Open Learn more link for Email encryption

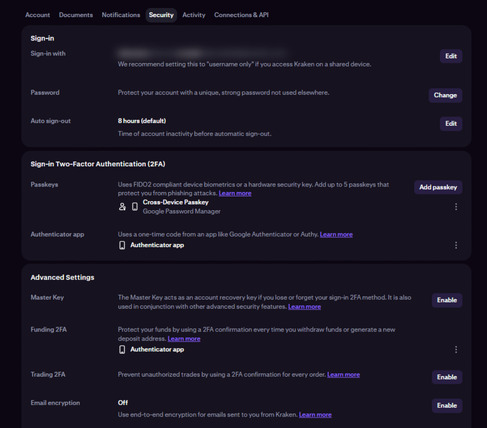(315, 415)
